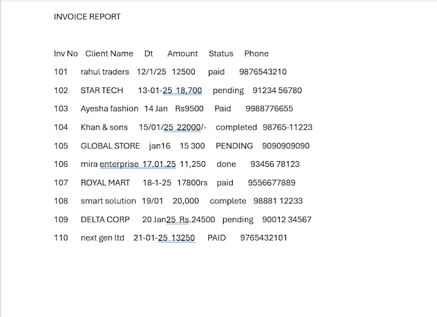Click the amount 17800rs

[192, 183]
